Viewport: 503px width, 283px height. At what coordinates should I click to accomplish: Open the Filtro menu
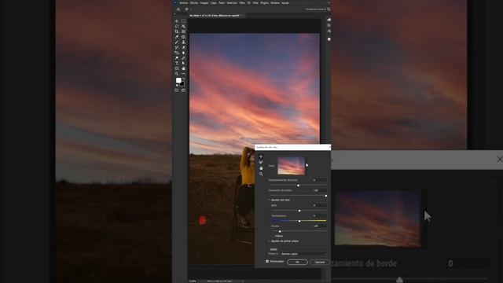pyautogui.click(x=242, y=3)
